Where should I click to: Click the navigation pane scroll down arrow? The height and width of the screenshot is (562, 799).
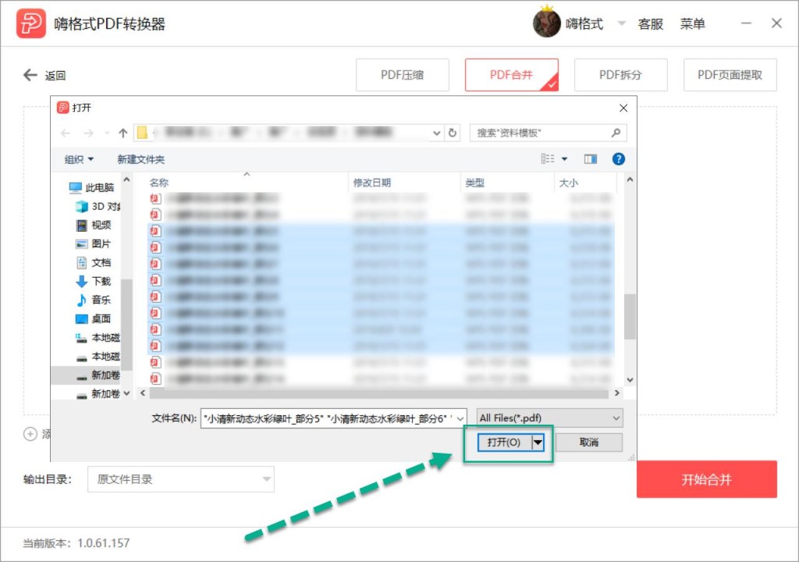pos(127,393)
